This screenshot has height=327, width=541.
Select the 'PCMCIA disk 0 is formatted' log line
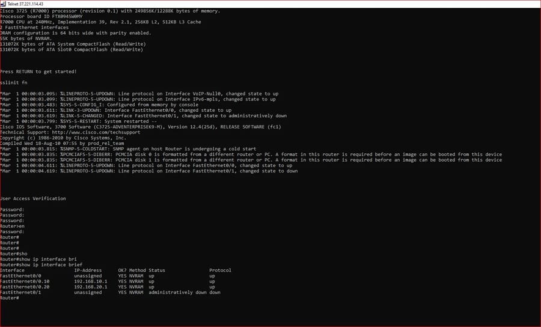(251, 154)
